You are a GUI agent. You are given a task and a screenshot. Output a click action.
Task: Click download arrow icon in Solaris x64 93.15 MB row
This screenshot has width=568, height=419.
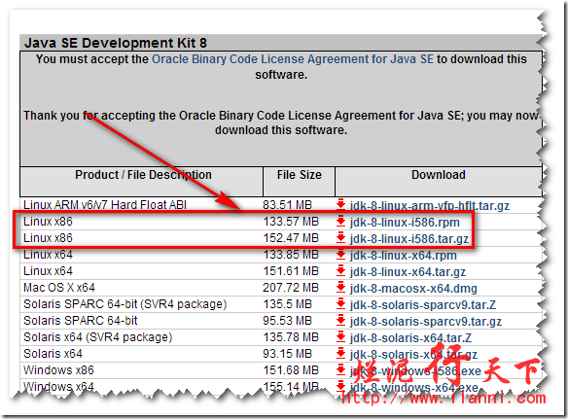340,353
